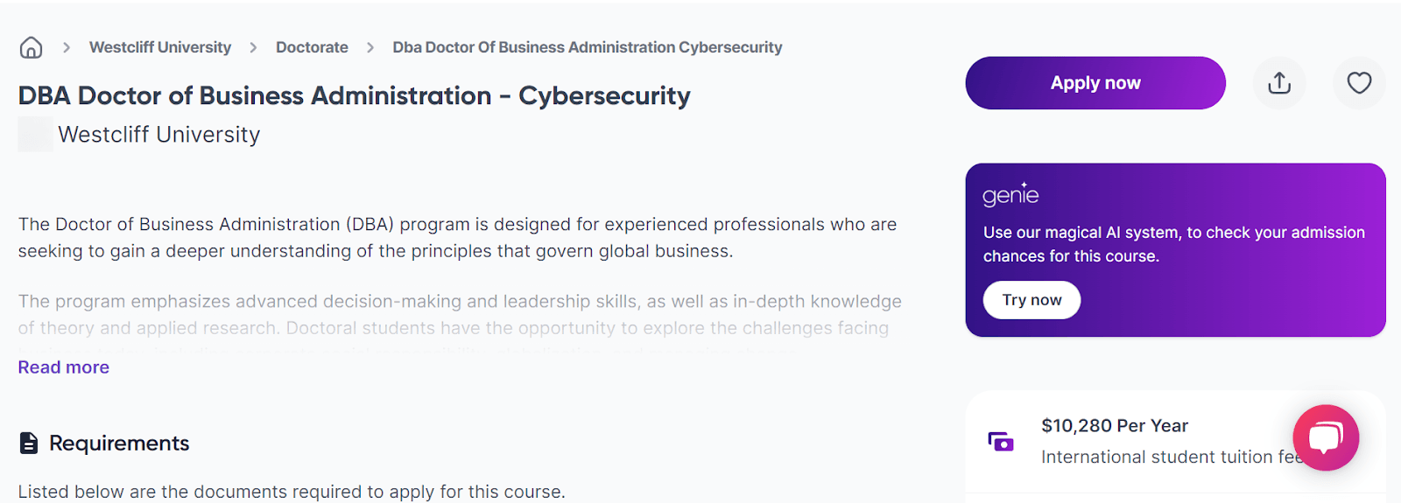
Task: Click the Westcliff University logo placeholder
Action: (36, 135)
